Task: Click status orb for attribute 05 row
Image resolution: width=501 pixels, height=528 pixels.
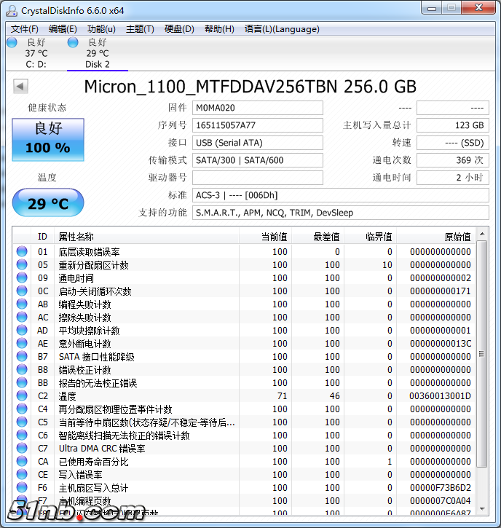Action: click(x=22, y=265)
